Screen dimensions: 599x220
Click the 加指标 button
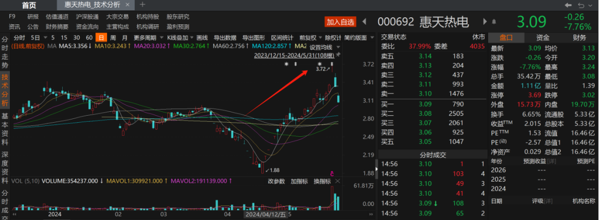(299, 182)
